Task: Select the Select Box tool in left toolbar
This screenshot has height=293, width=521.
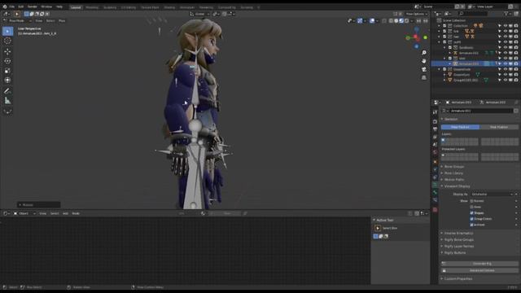Action: click(x=7, y=31)
